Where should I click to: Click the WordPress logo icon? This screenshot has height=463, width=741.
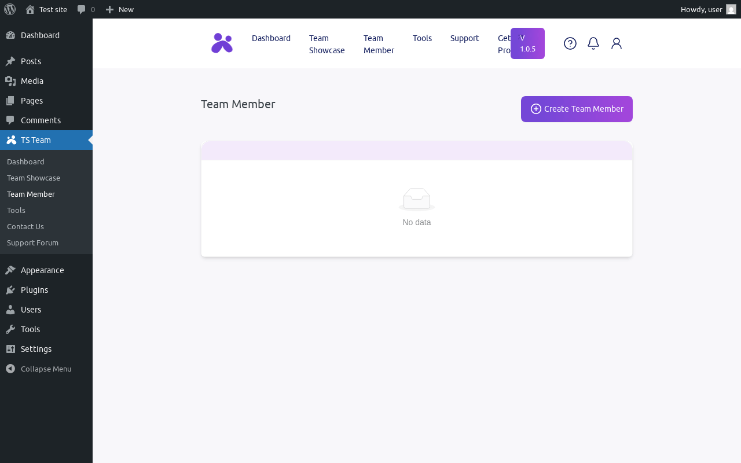[10, 9]
